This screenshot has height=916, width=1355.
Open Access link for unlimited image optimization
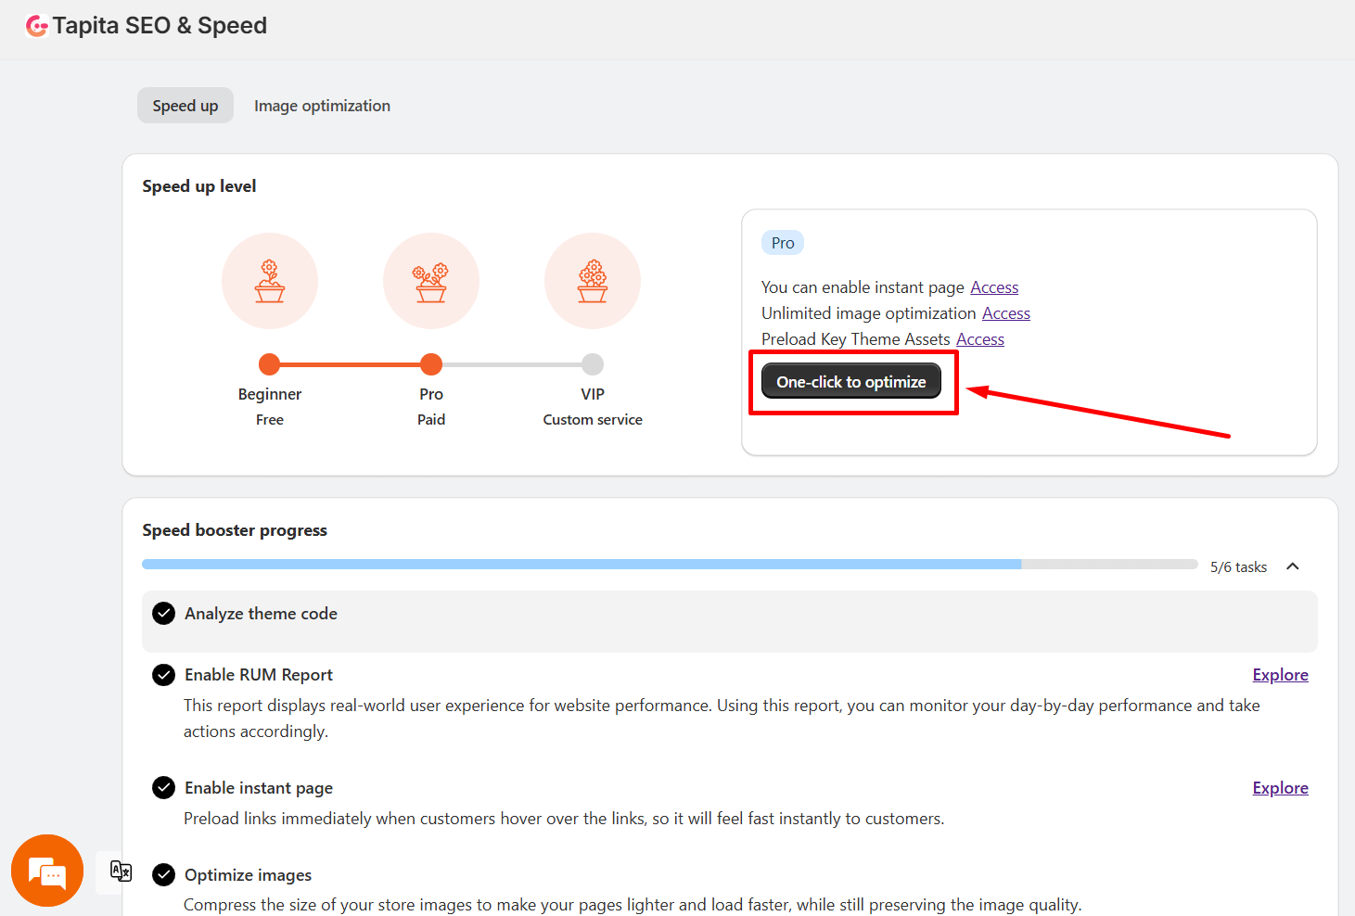coord(1006,313)
